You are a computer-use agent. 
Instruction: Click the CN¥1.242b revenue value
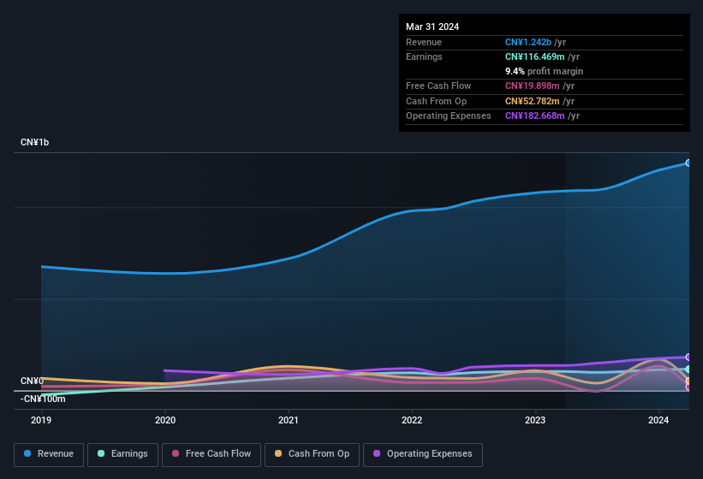pyautogui.click(x=528, y=42)
